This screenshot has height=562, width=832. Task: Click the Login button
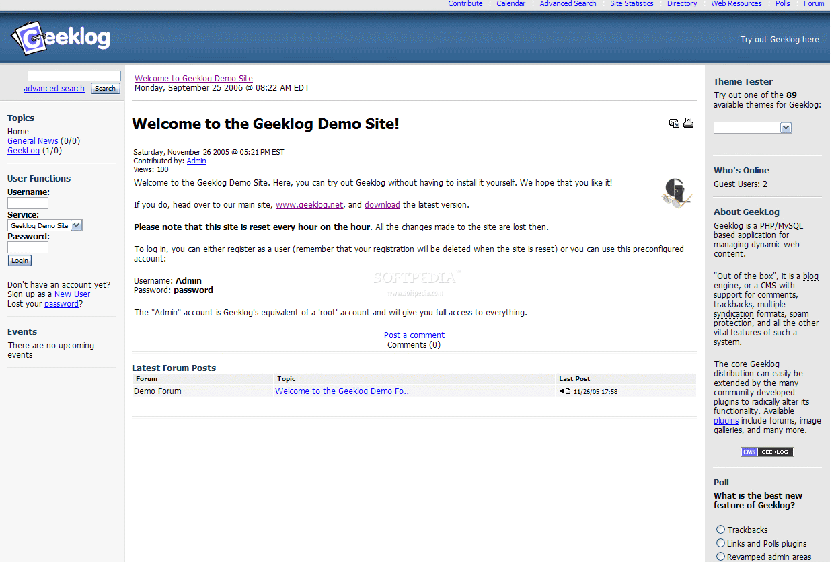(20, 261)
